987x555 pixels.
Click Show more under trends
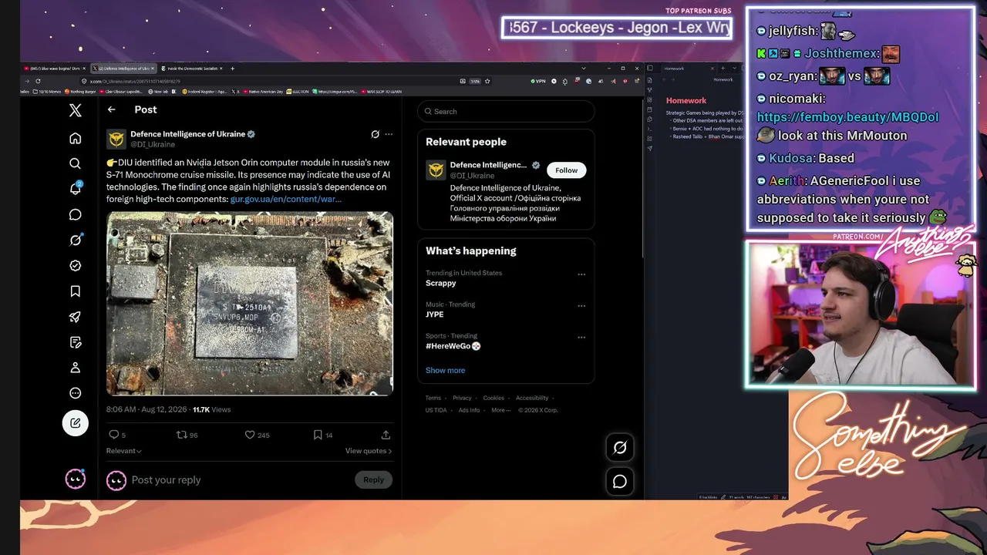coord(445,370)
